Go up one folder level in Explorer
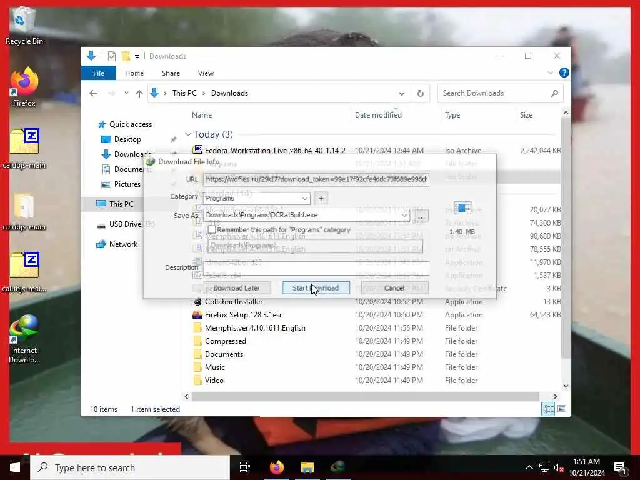This screenshot has height=480, width=640. 139,93
